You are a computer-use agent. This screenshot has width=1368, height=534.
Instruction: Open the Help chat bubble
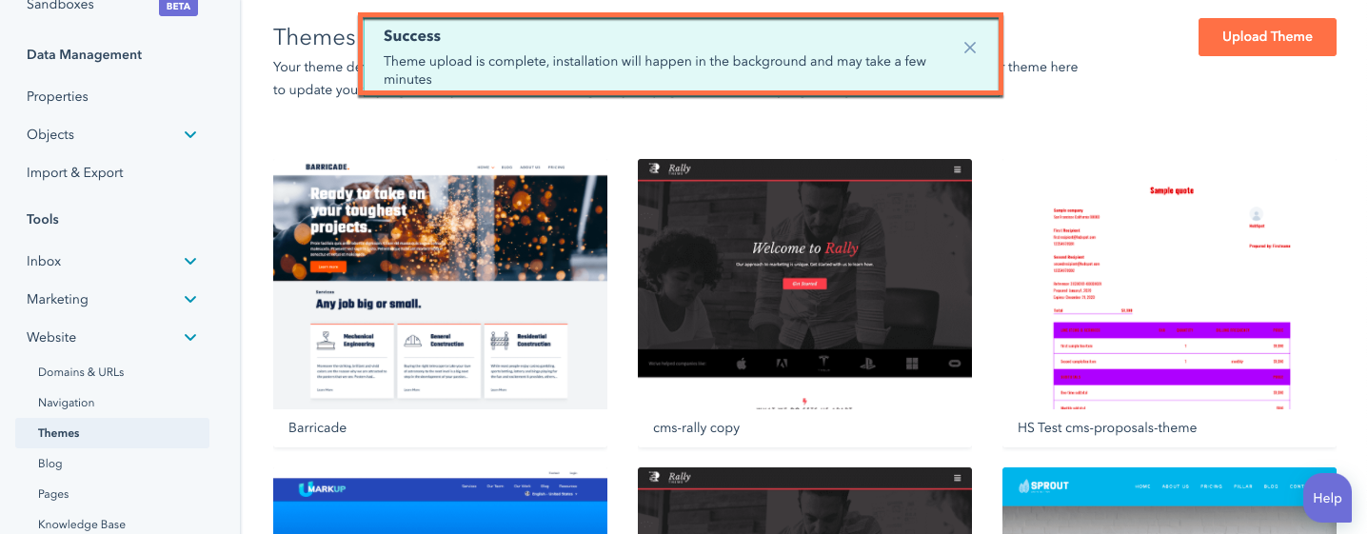pyautogui.click(x=1327, y=498)
